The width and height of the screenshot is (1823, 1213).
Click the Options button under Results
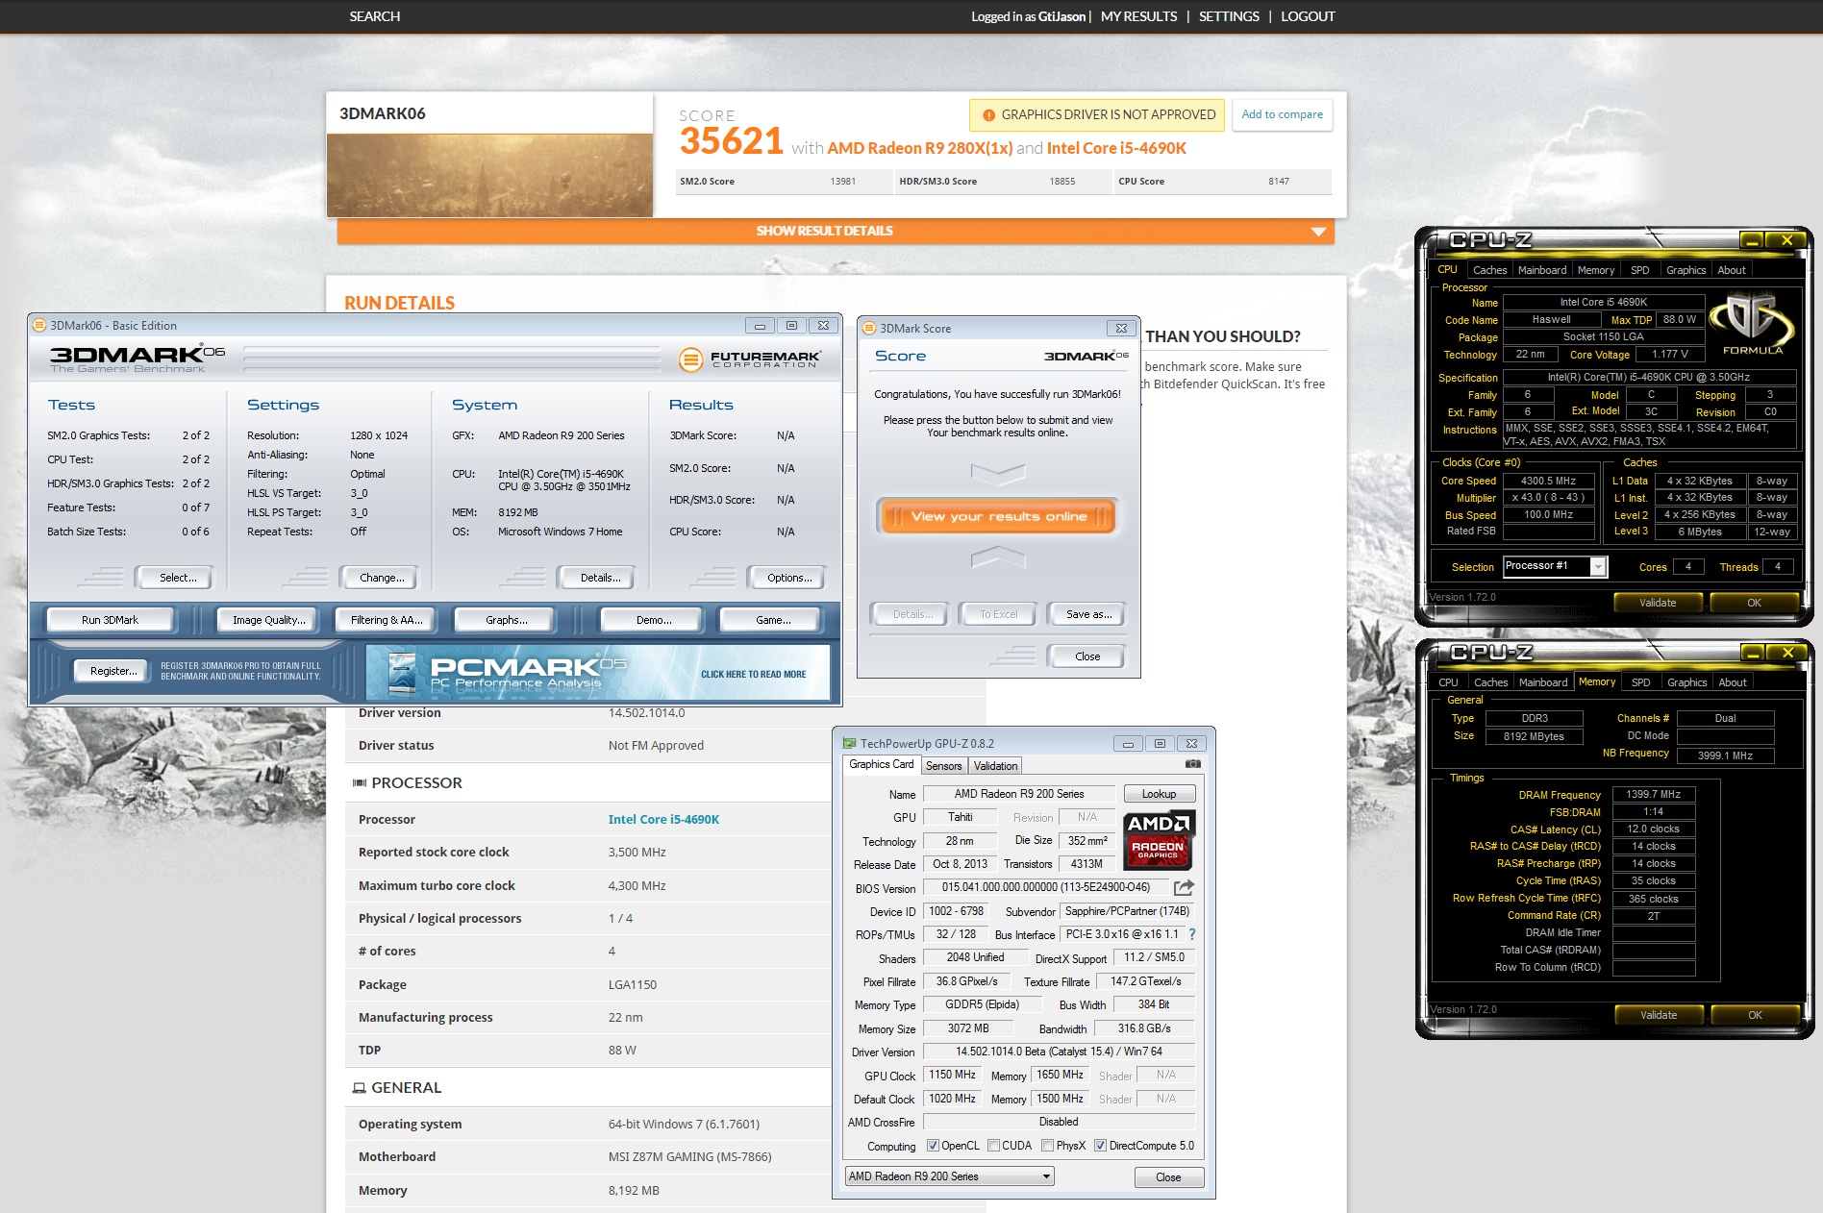point(788,578)
